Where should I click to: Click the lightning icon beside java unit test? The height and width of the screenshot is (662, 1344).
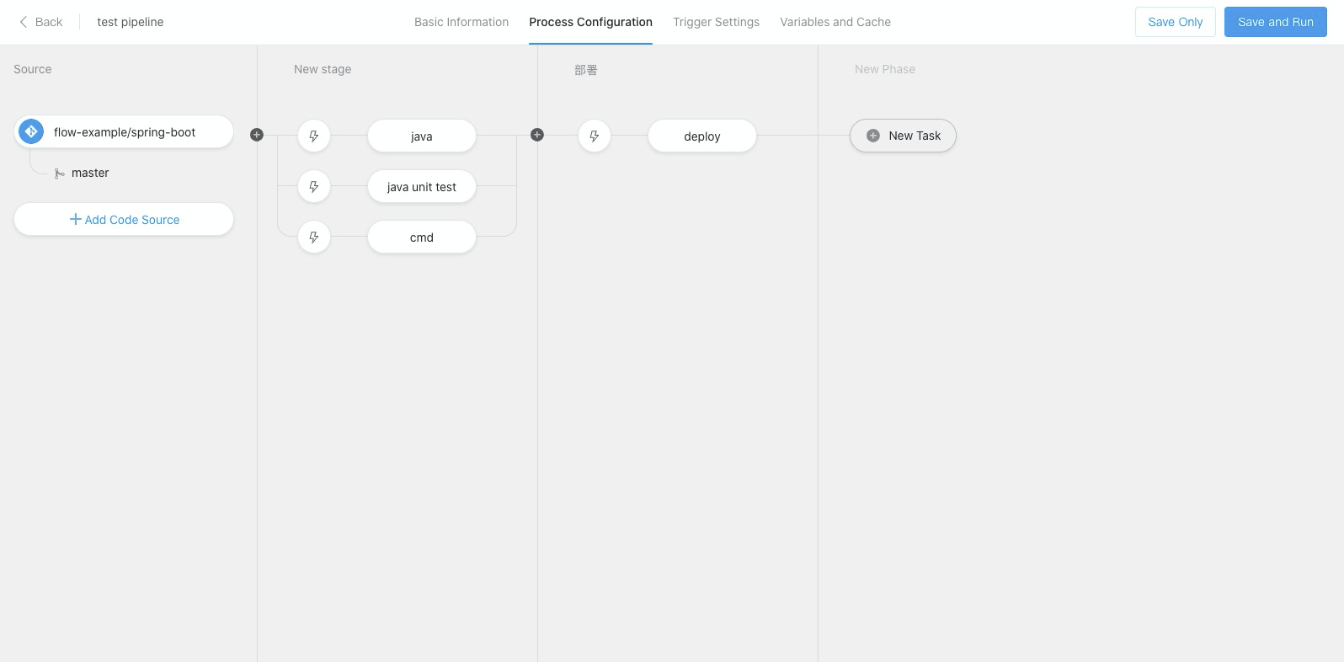click(x=314, y=187)
